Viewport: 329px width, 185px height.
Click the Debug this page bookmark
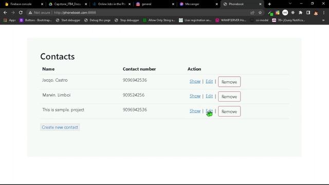point(97,21)
